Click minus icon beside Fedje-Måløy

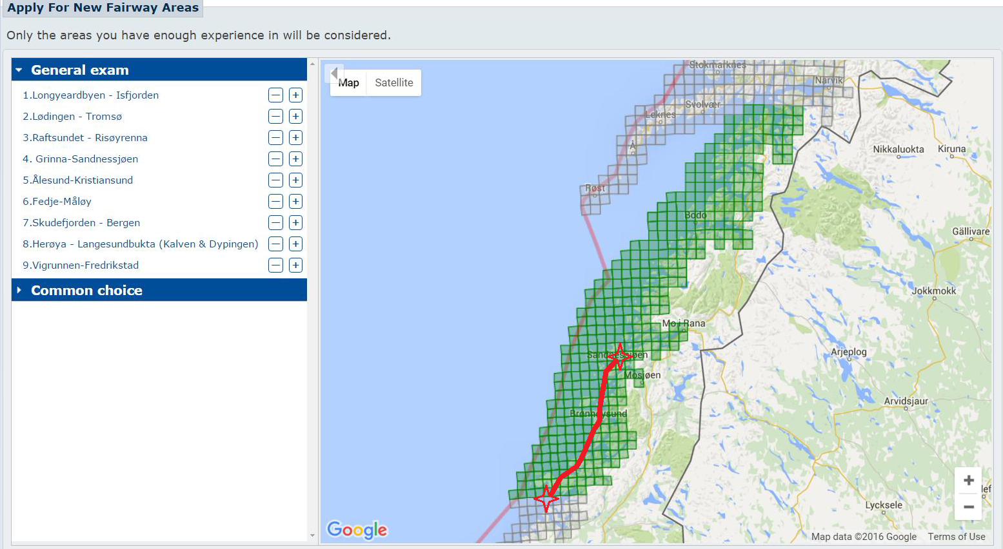click(275, 202)
